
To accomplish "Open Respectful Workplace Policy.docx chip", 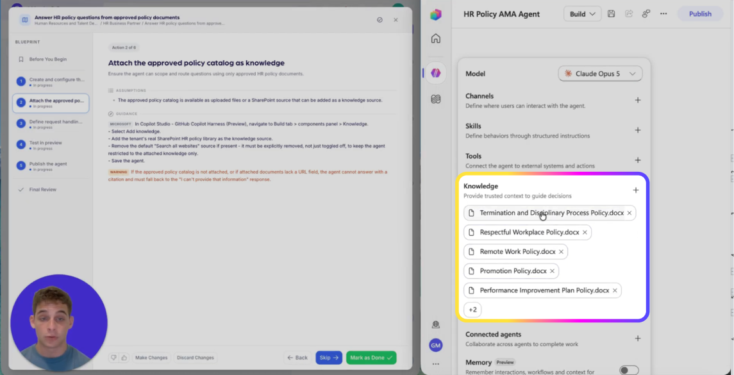I will pyautogui.click(x=529, y=232).
